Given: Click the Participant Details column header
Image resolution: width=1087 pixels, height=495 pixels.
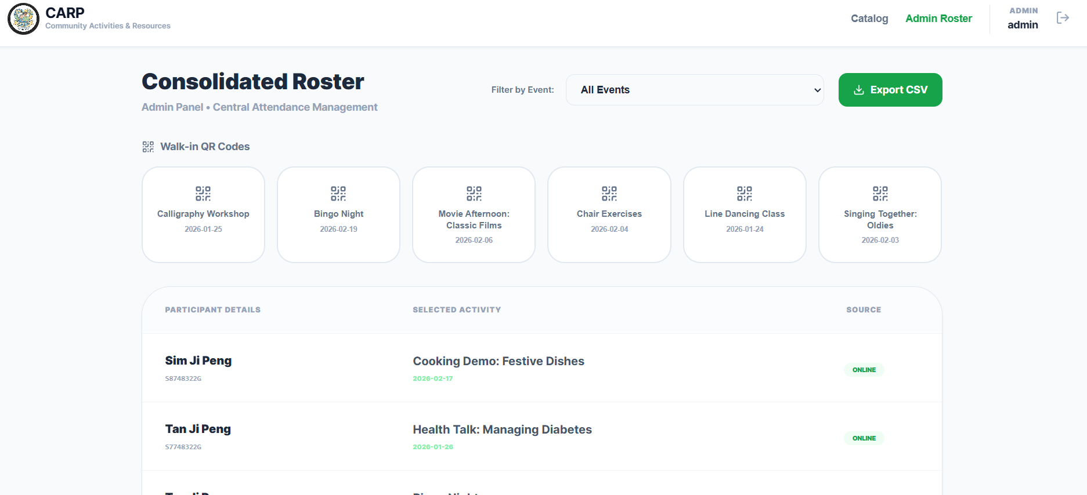Looking at the screenshot, I should coord(213,310).
